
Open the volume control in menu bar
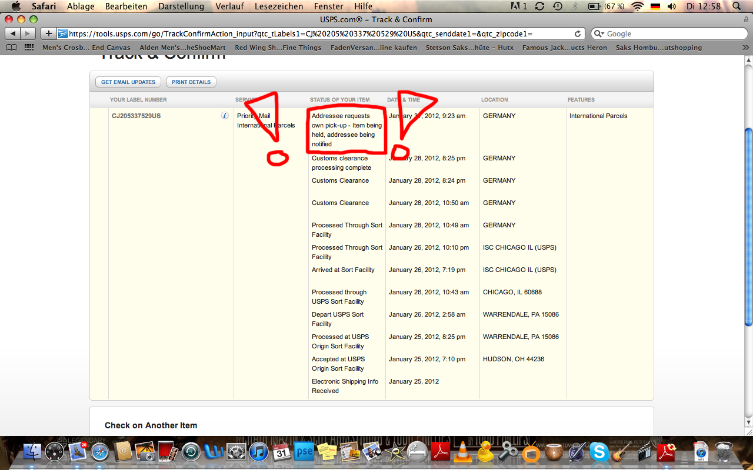click(672, 6)
